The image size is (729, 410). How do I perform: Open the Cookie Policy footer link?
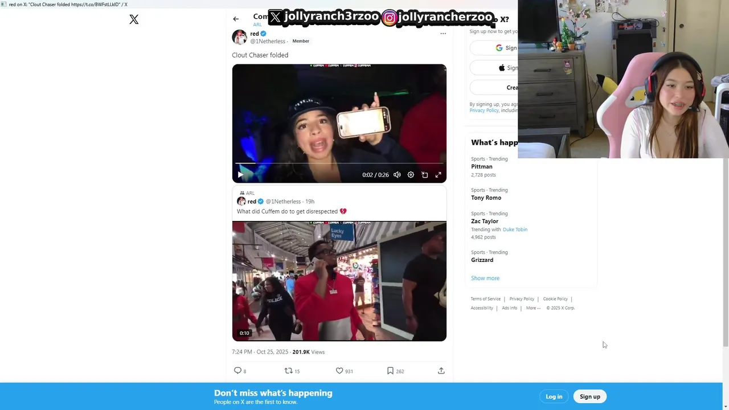[x=555, y=299]
